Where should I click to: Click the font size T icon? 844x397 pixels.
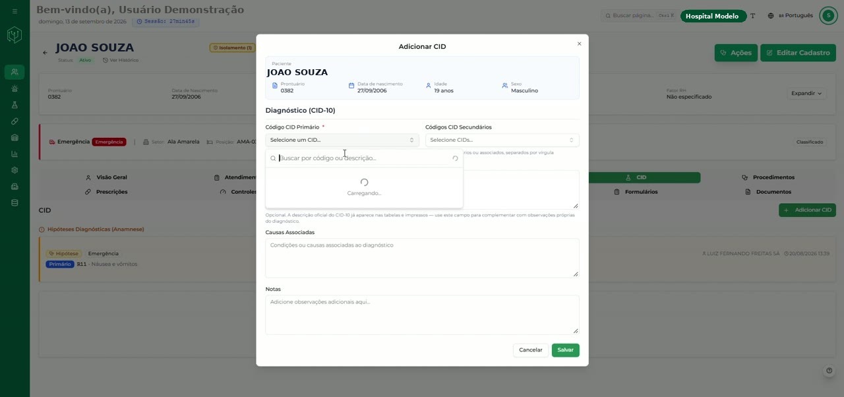(x=753, y=16)
